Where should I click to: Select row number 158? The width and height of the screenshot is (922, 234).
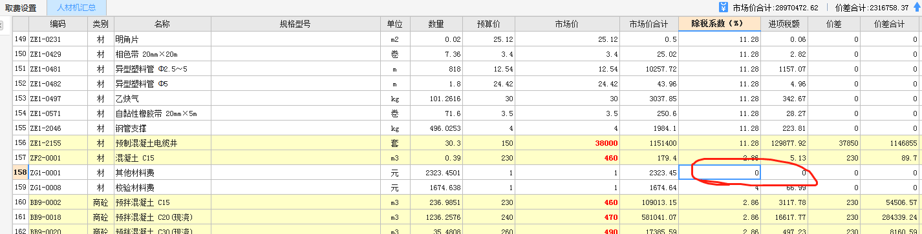point(20,173)
